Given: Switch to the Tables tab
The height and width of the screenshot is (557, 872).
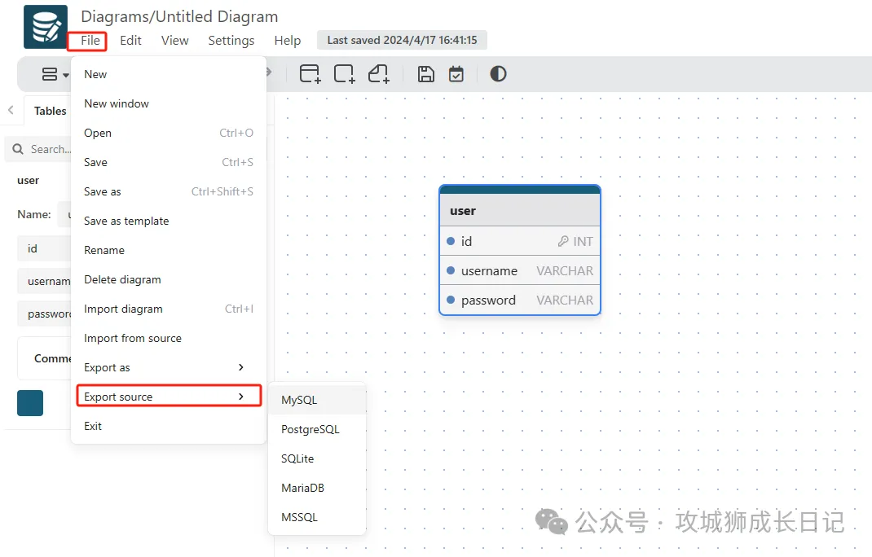Looking at the screenshot, I should pyautogui.click(x=50, y=111).
